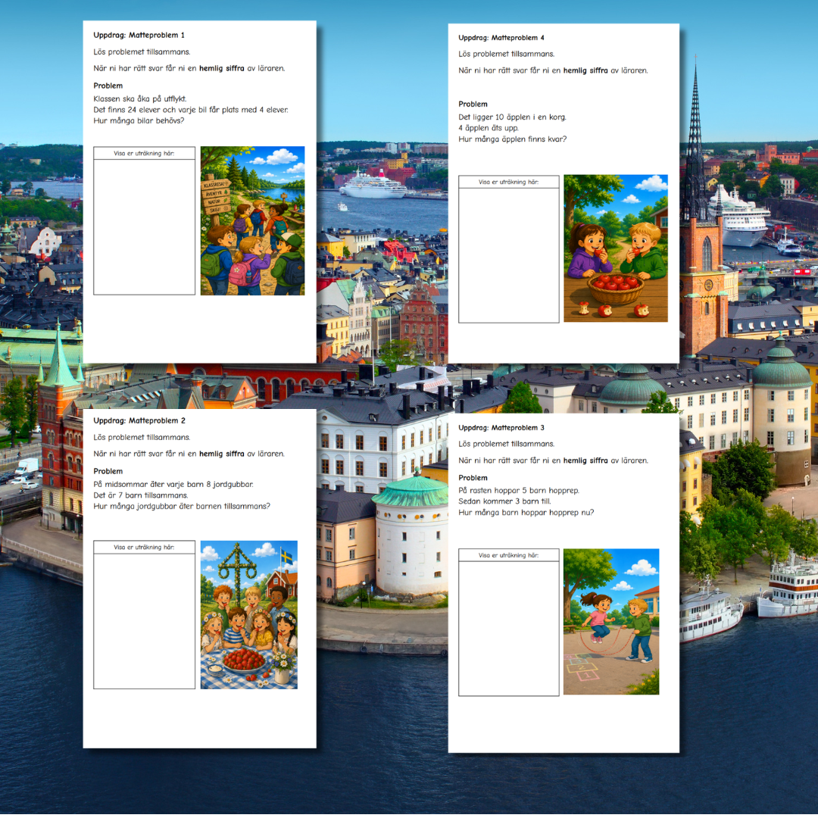818x818 pixels.
Task: Click 'Hur många bilar behövs?' question
Action: 139,121
